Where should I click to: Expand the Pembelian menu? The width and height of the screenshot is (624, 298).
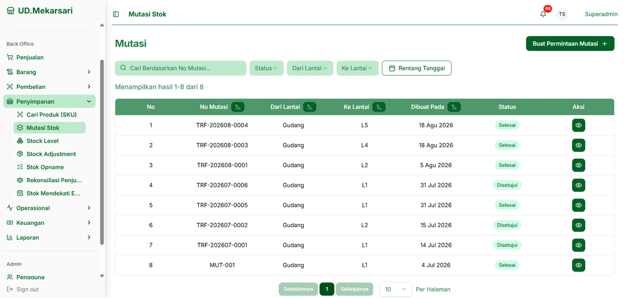tap(49, 86)
